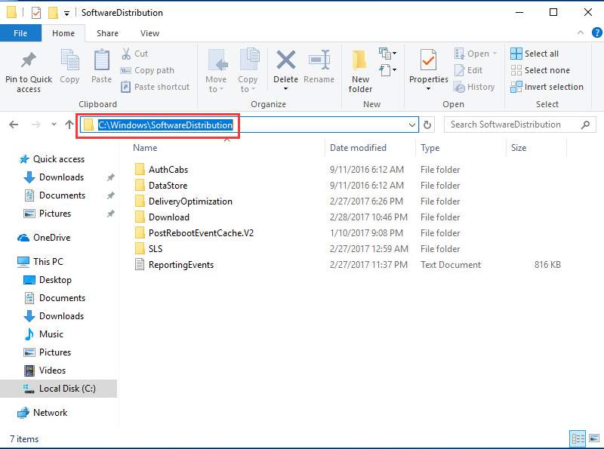This screenshot has width=604, height=449.
Task: Click the Search SoftwareDistribution box
Action: [519, 125]
